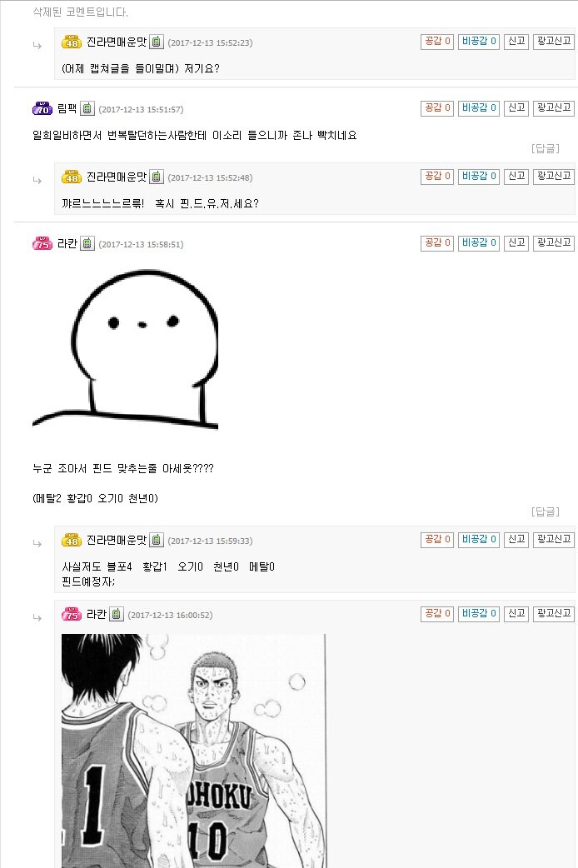The width and height of the screenshot is (578, 868).
Task: Click 비공감 on 라칸's 15:58:51 comment
Action: (x=479, y=243)
